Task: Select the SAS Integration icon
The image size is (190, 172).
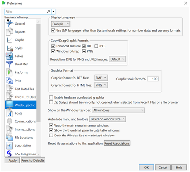Action: pos(9,154)
